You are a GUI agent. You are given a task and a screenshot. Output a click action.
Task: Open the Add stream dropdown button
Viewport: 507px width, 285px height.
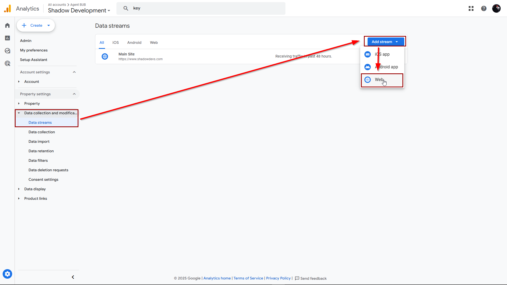(386, 42)
